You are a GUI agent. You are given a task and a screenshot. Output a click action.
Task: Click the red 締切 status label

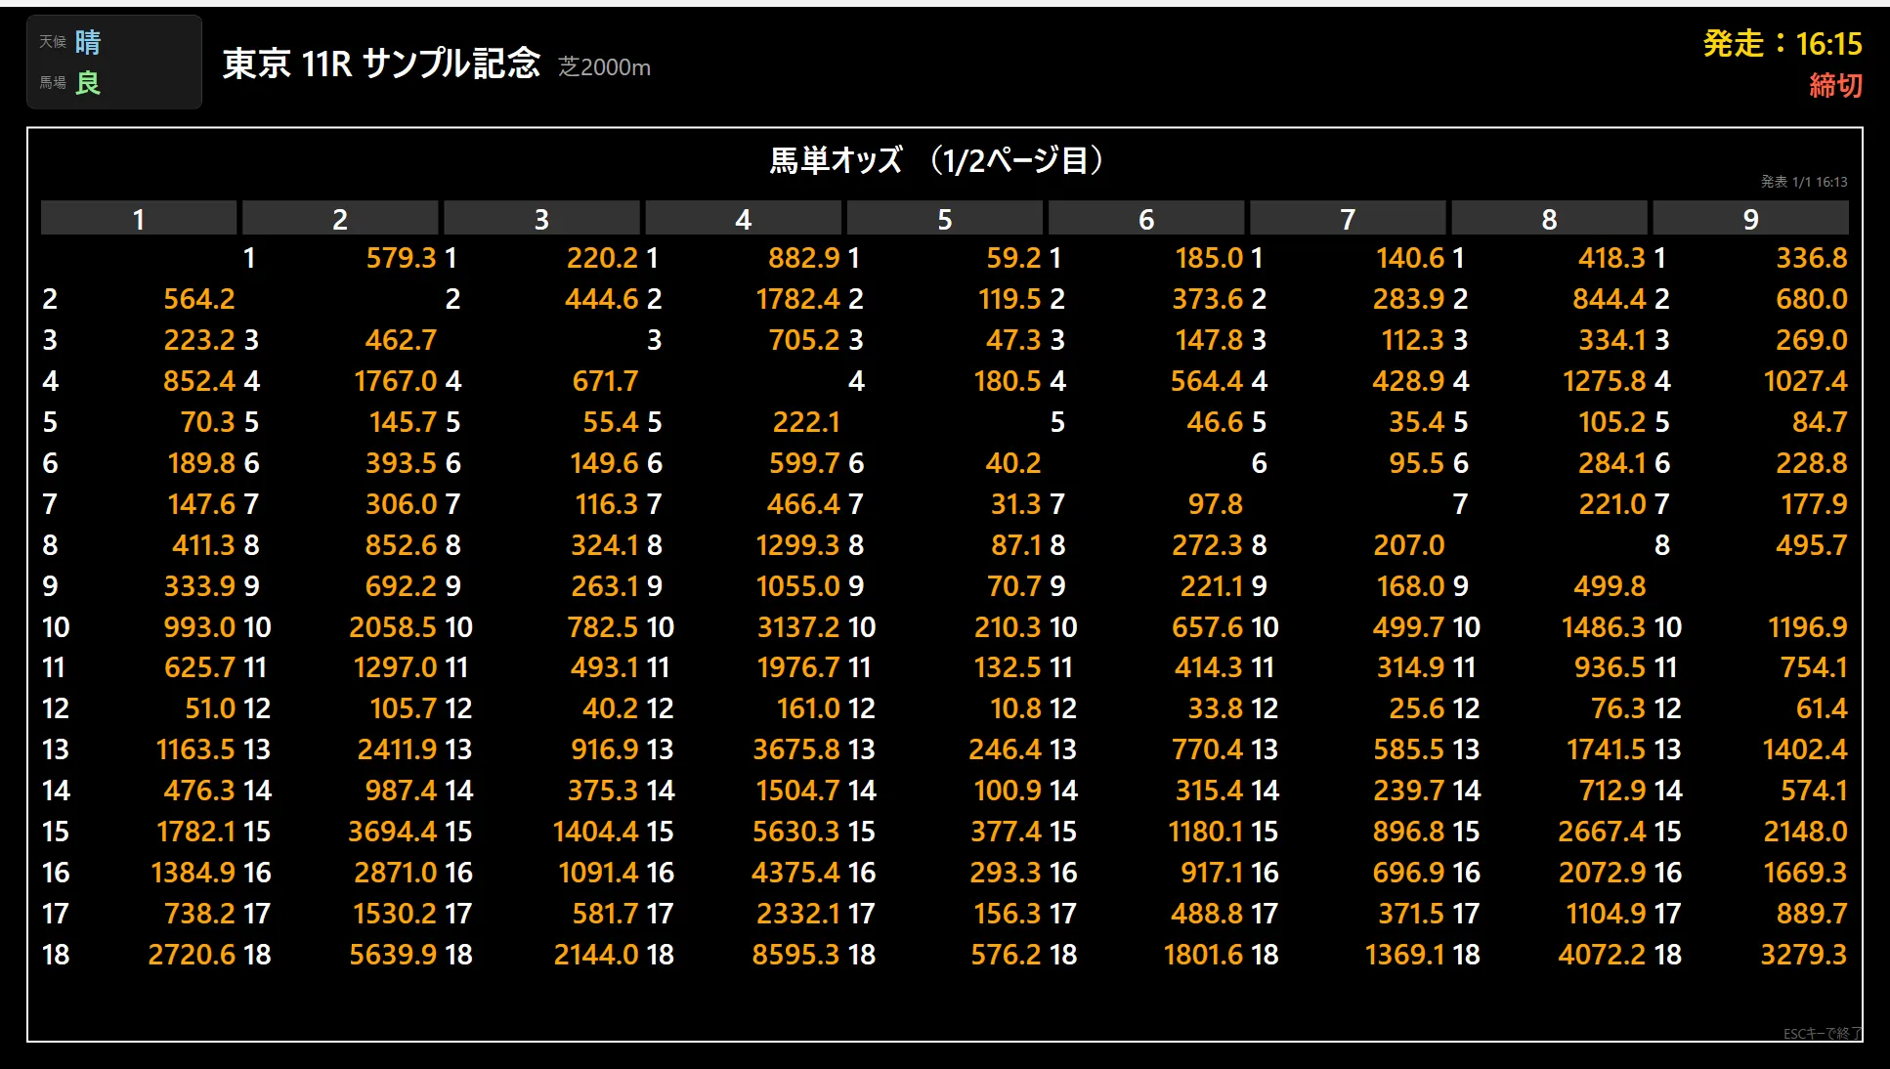[x=1835, y=86]
